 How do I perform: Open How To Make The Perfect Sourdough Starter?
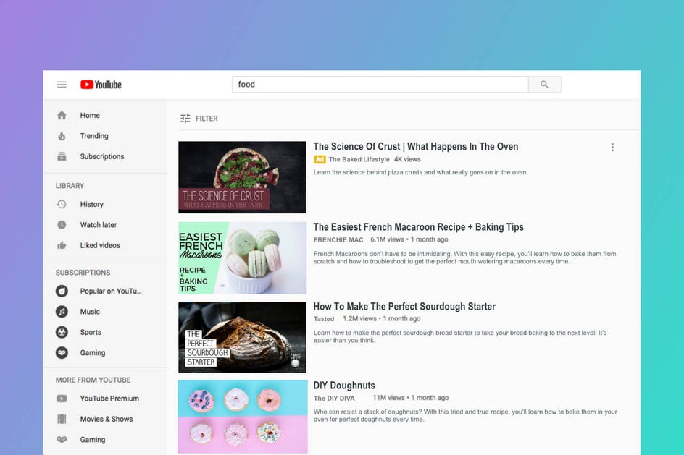[404, 307]
